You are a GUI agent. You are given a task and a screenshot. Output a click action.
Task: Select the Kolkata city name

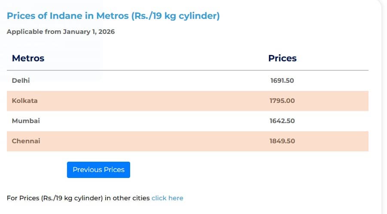point(24,101)
